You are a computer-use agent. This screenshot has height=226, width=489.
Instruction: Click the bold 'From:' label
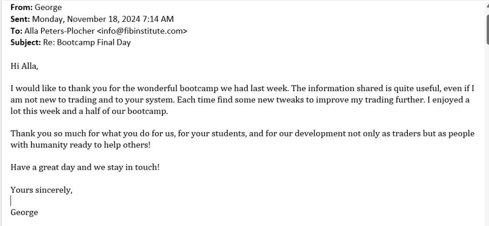pyautogui.click(x=21, y=8)
